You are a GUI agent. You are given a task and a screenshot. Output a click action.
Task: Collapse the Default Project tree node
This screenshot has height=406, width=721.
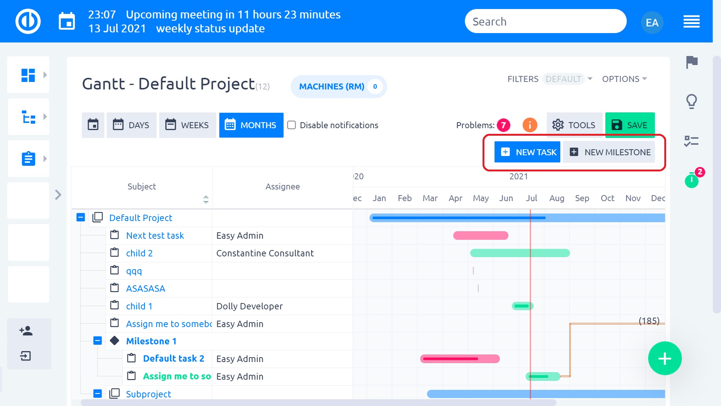tap(80, 217)
